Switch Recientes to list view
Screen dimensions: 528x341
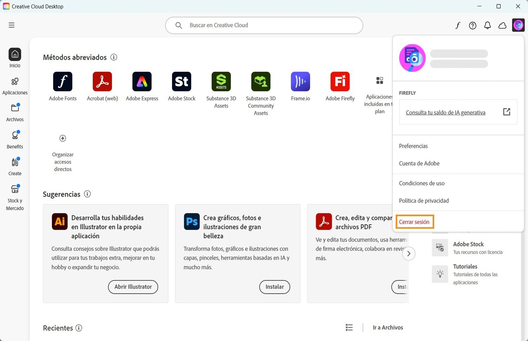click(349, 327)
